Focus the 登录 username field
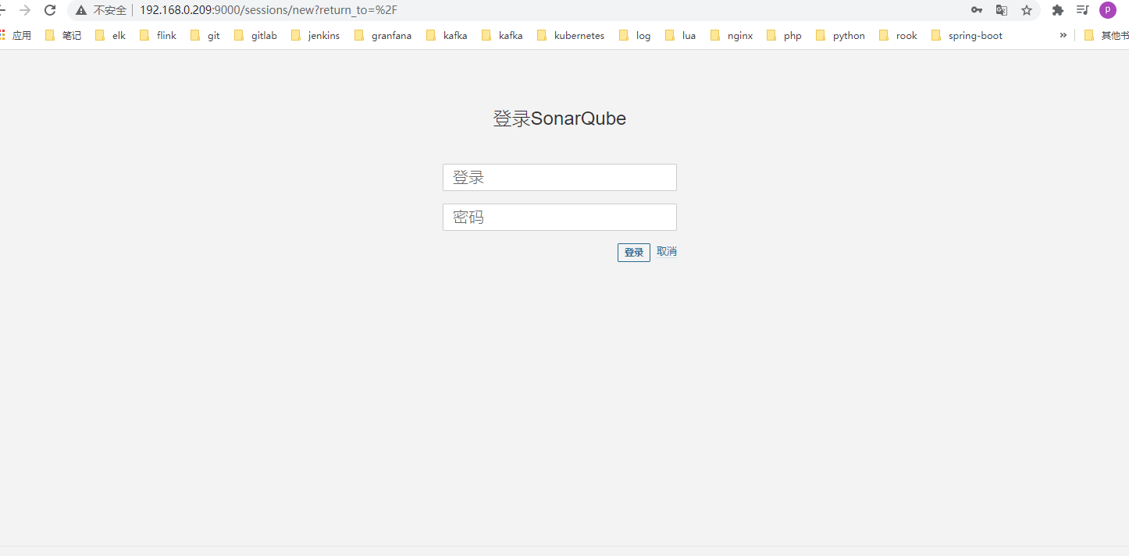 click(560, 177)
